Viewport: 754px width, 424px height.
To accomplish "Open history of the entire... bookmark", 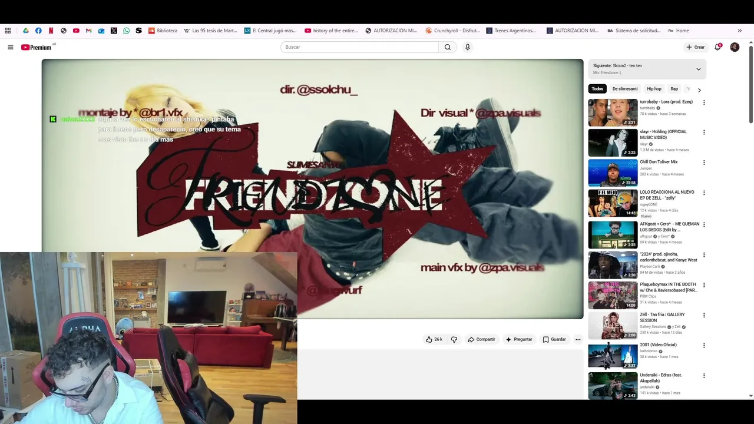I will [331, 31].
